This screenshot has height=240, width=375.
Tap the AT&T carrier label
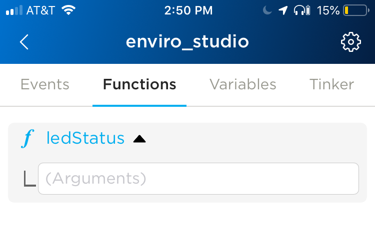[x=40, y=10]
